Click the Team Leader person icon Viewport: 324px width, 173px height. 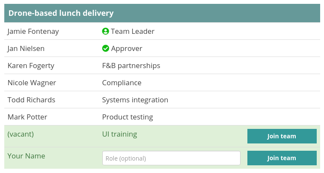(x=105, y=31)
